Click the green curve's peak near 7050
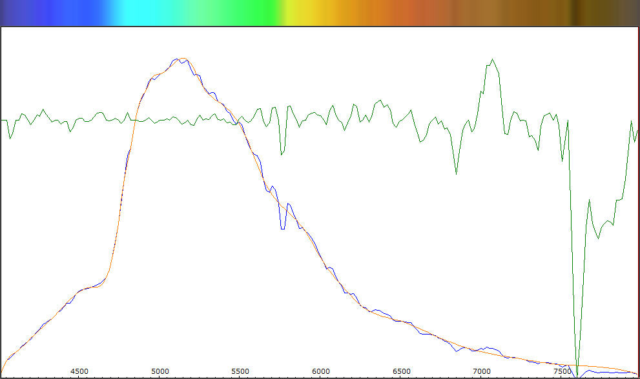Screen dimensions: 640x379 pos(492,60)
